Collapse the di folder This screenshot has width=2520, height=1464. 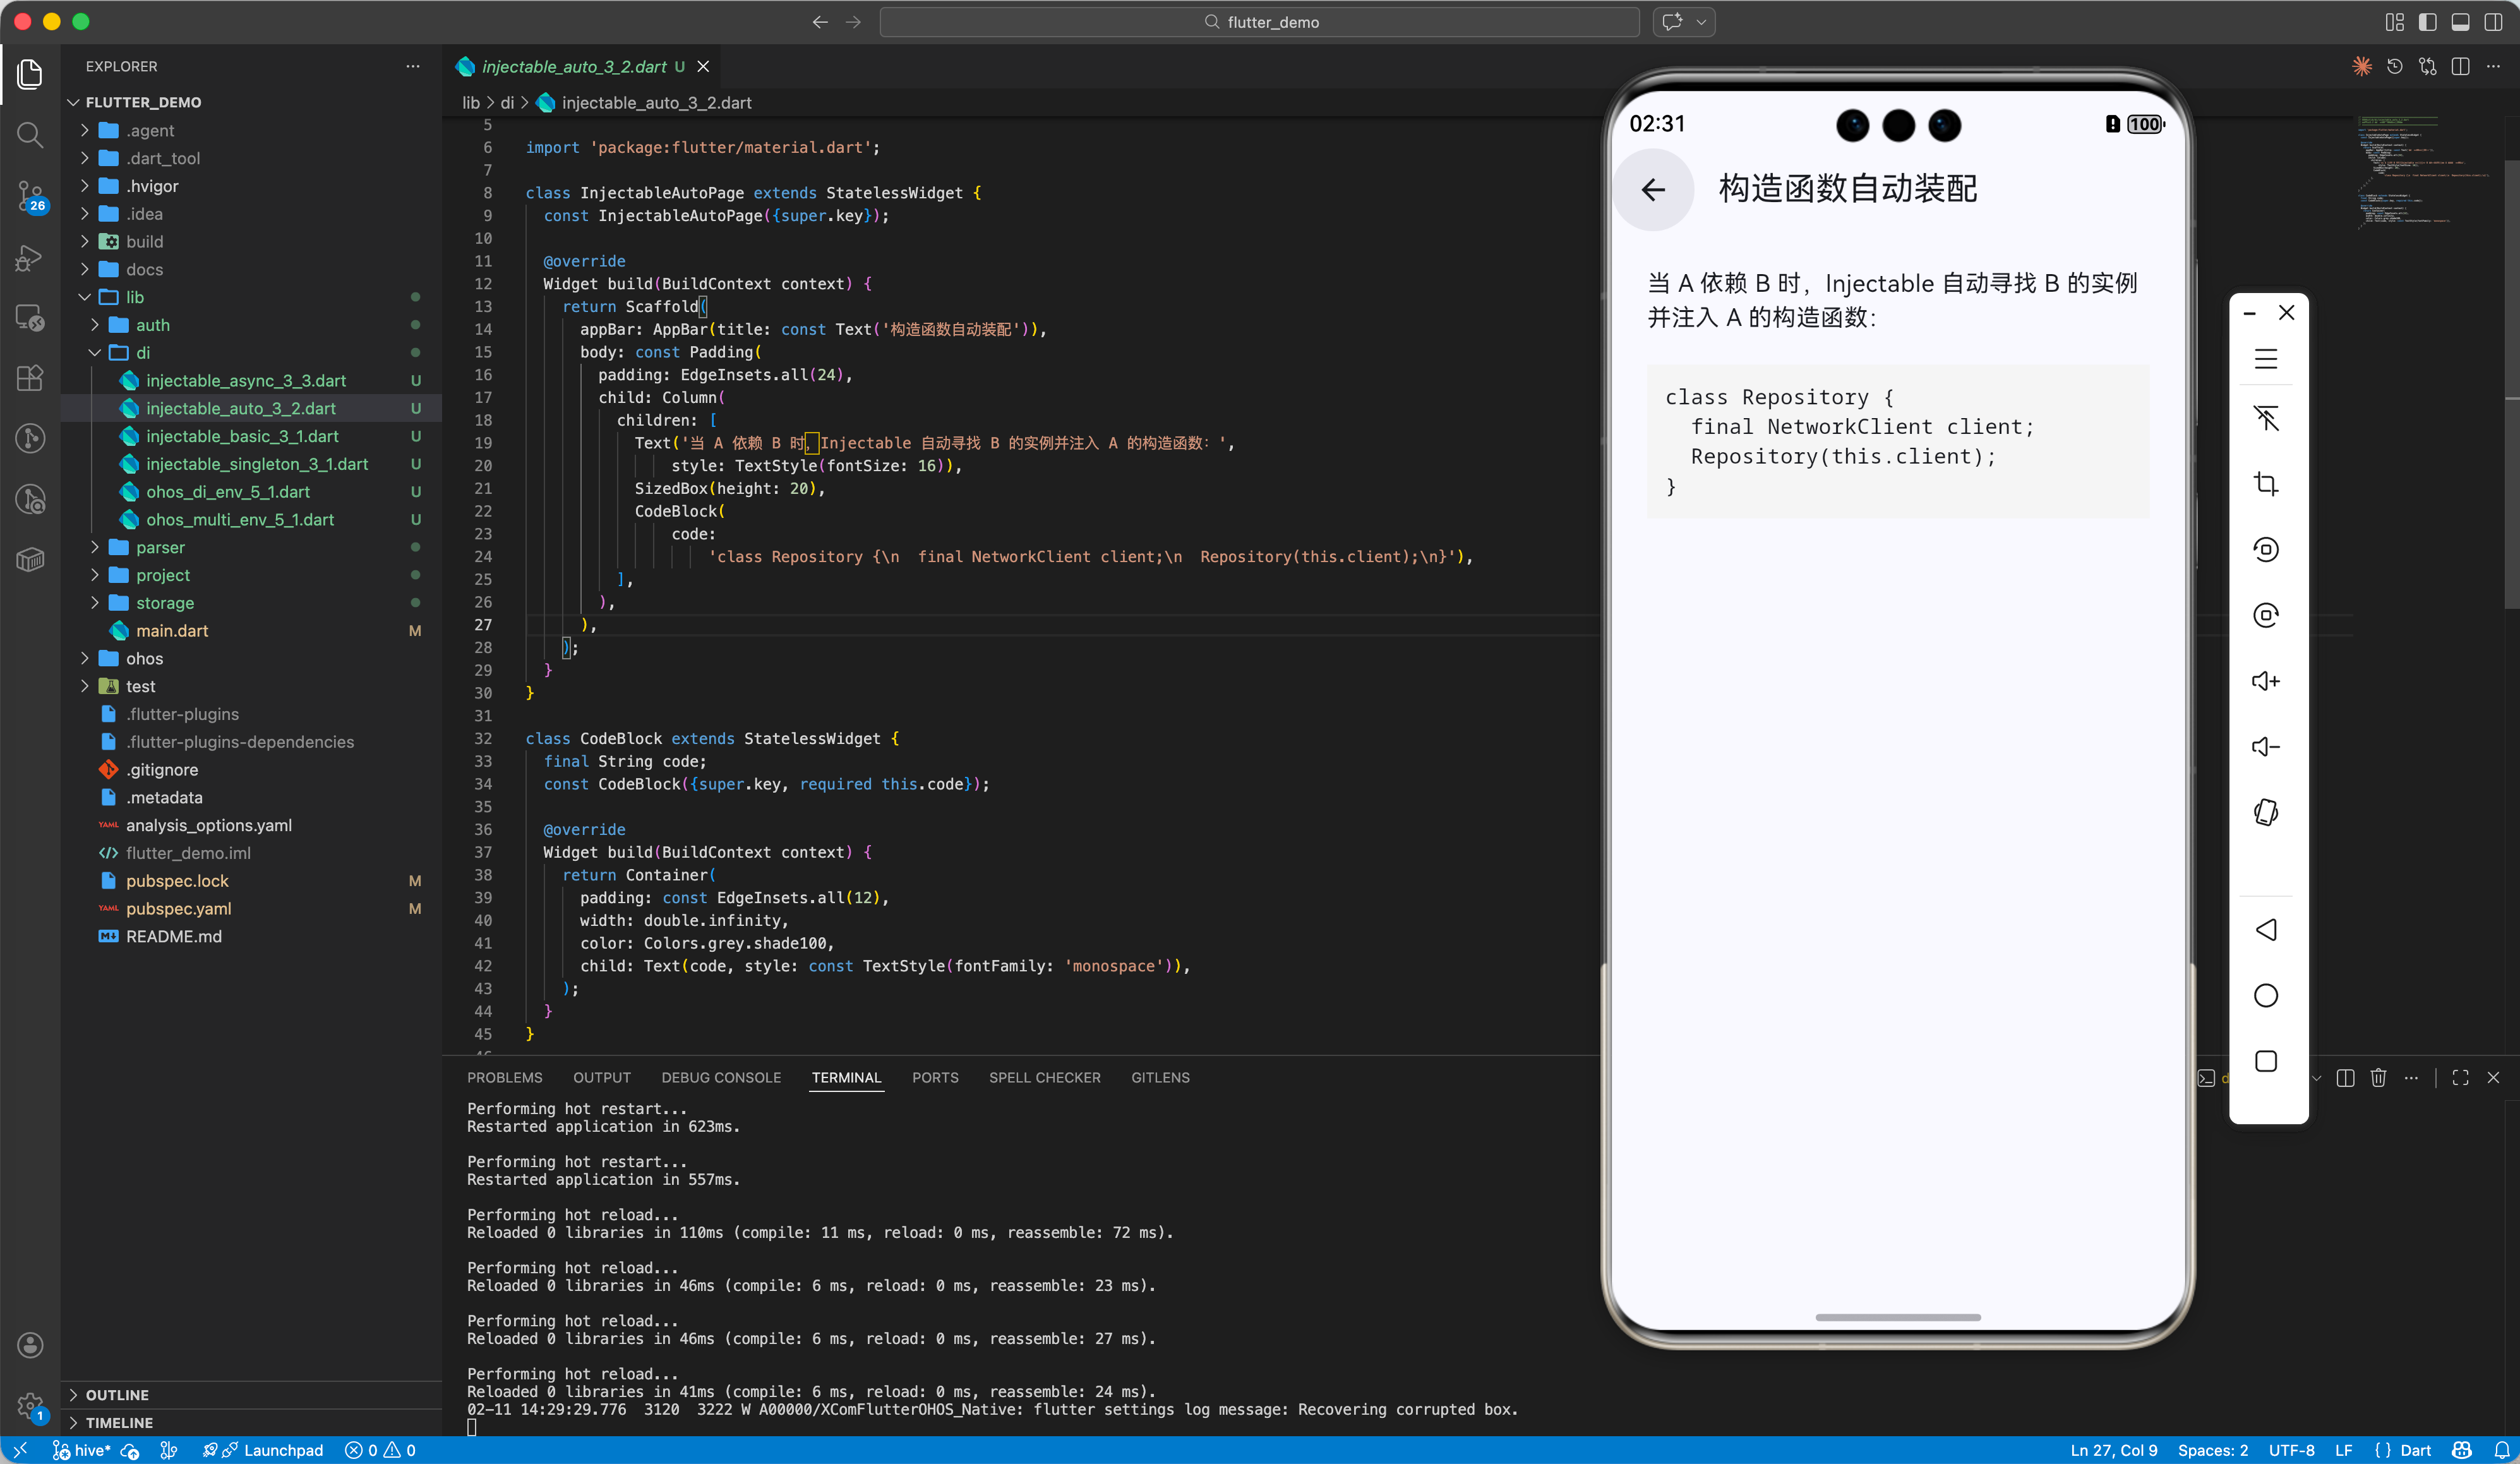143,352
